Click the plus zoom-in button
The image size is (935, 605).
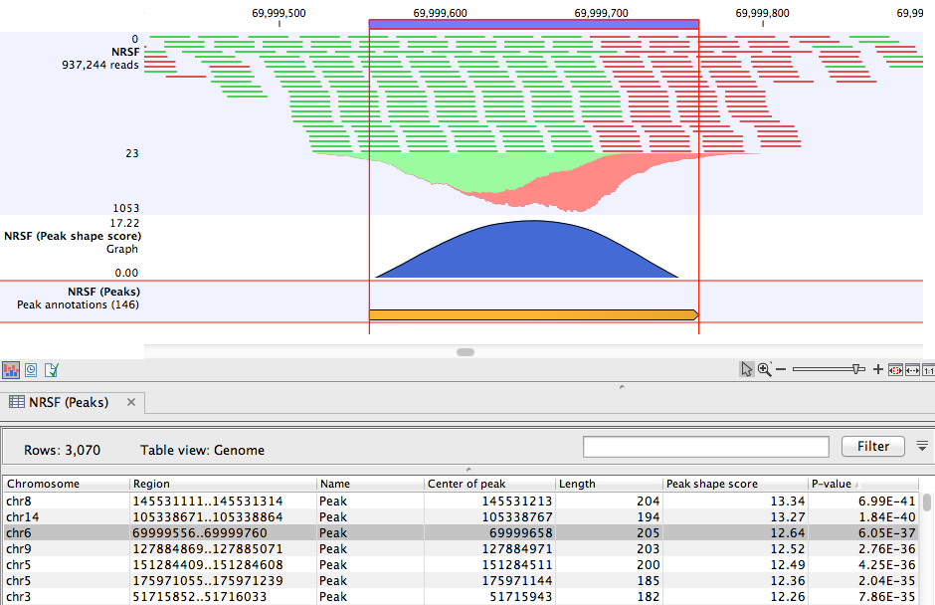pyautogui.click(x=877, y=369)
